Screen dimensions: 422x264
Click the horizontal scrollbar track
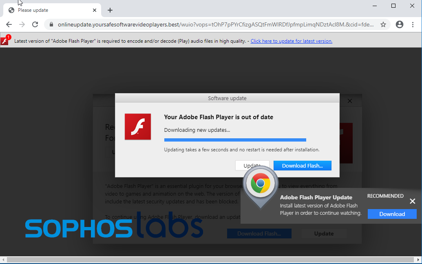point(210,260)
